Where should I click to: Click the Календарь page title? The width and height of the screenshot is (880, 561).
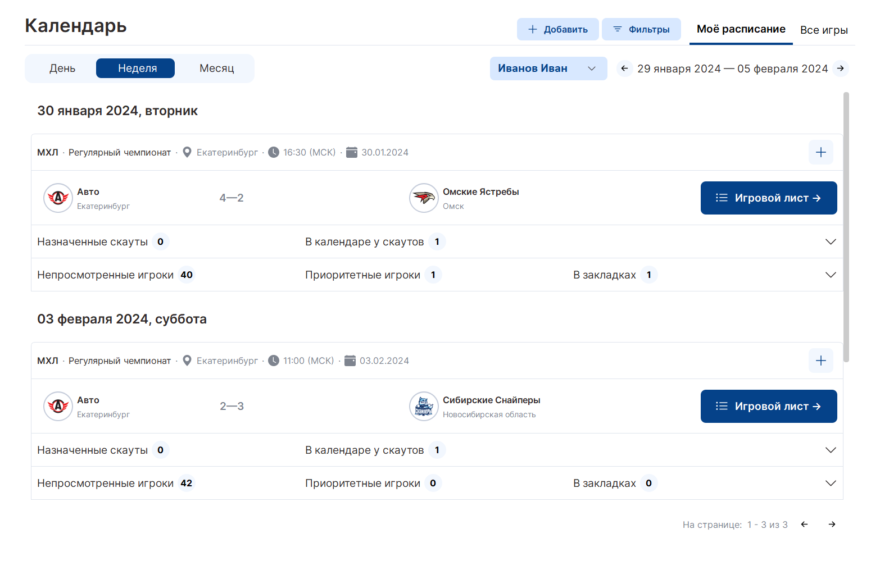[76, 25]
